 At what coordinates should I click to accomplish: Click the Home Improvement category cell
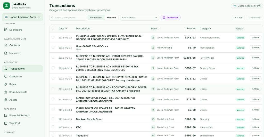[x=210, y=38]
